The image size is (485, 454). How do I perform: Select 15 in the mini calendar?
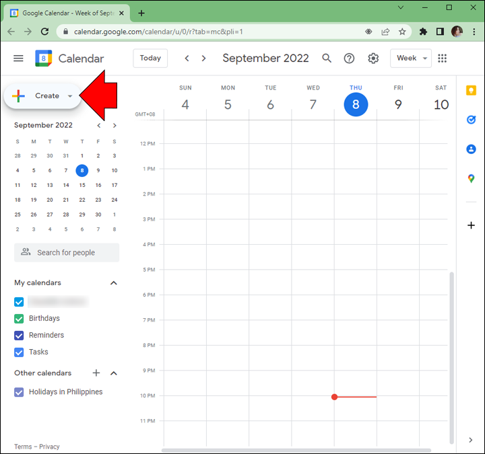[82, 185]
